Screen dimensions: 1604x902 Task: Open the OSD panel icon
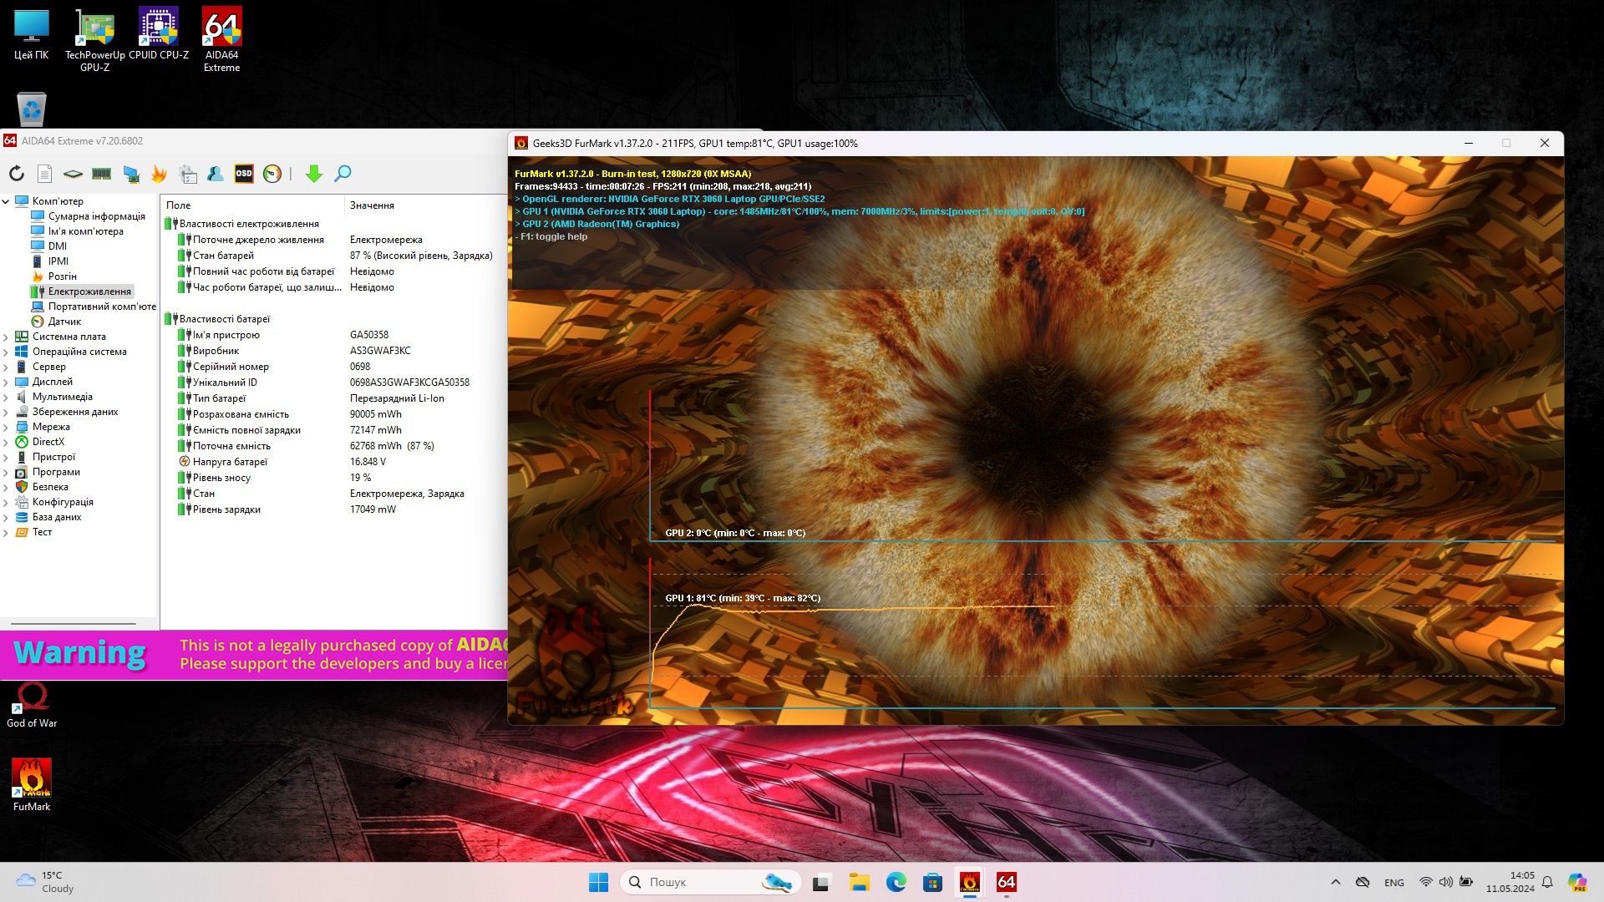click(244, 174)
